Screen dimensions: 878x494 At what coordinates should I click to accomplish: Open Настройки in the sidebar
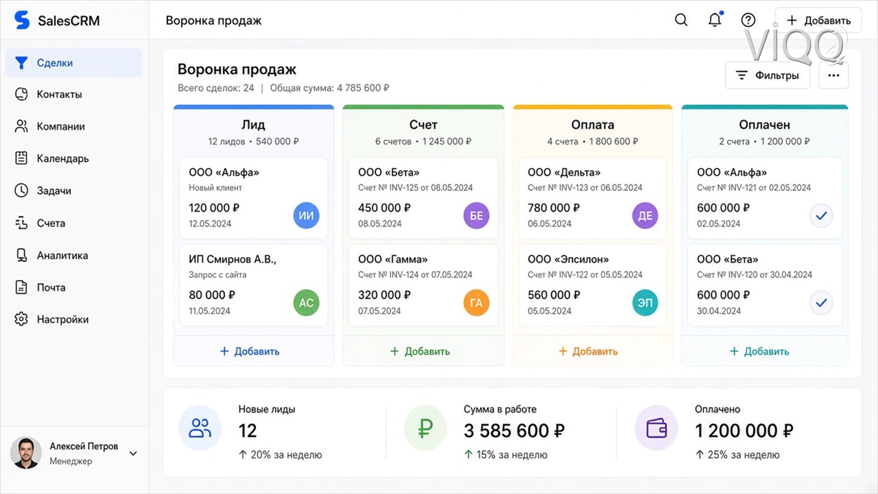74,319
